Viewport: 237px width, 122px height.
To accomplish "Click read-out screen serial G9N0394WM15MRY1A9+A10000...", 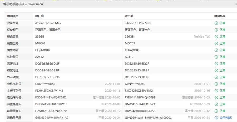I will pos(149,118).
